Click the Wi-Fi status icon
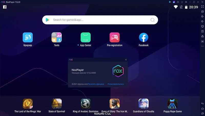This screenshot has height=116, width=205. click(176, 7)
